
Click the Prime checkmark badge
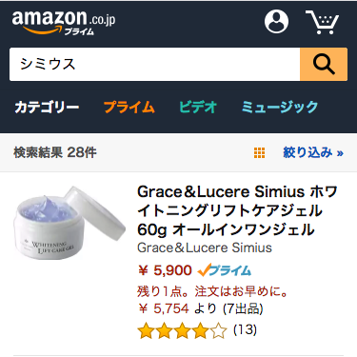coord(224,270)
